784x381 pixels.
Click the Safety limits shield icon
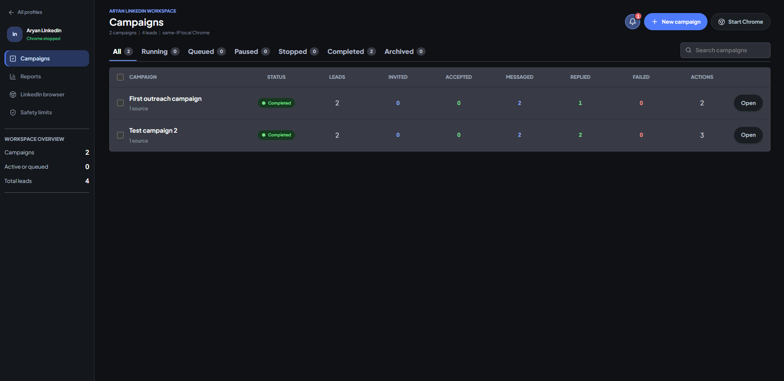(x=13, y=112)
